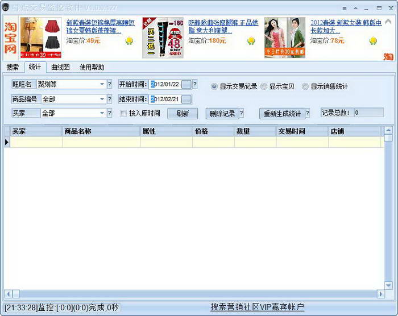Click the app icon in the title bar
398x316 pixels.
pyautogui.click(x=5, y=7)
